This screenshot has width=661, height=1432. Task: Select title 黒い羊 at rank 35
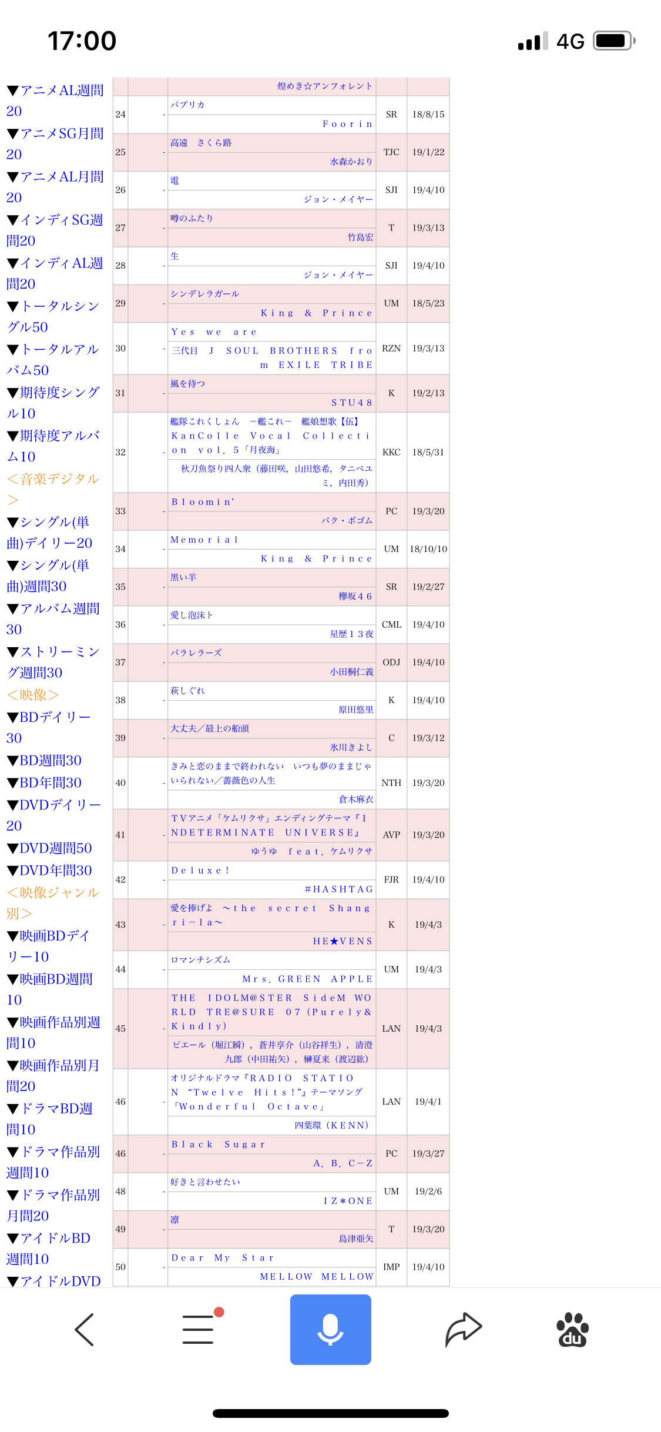[183, 577]
